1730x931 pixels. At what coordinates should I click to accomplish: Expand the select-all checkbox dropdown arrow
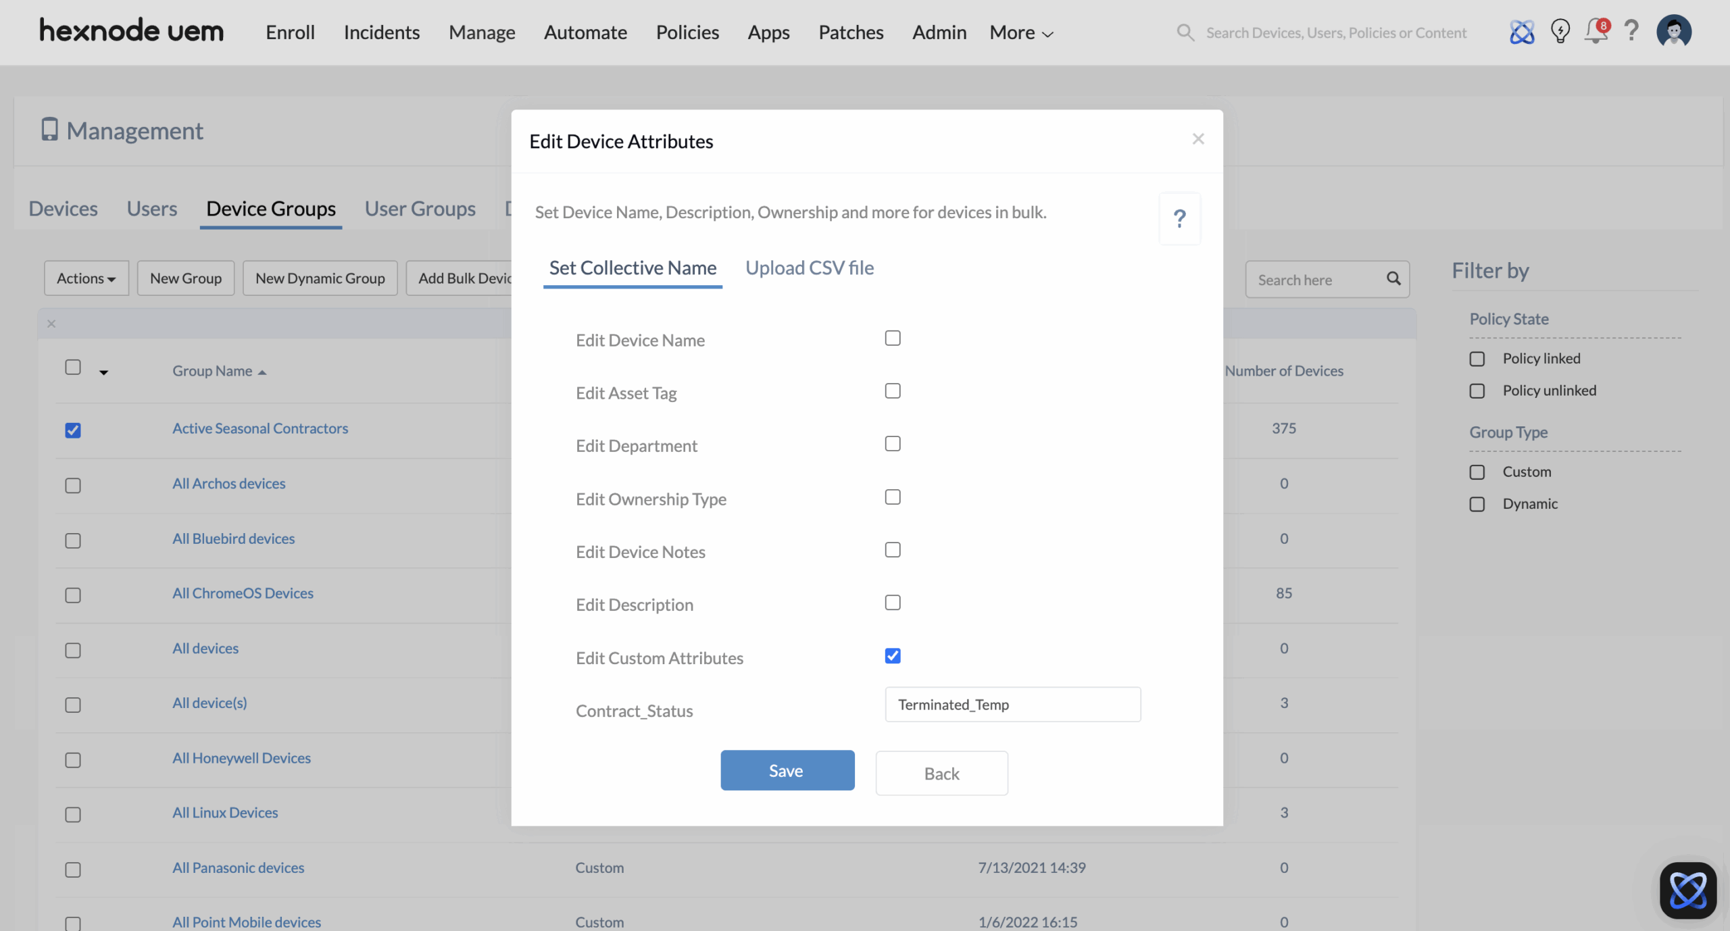pos(103,372)
